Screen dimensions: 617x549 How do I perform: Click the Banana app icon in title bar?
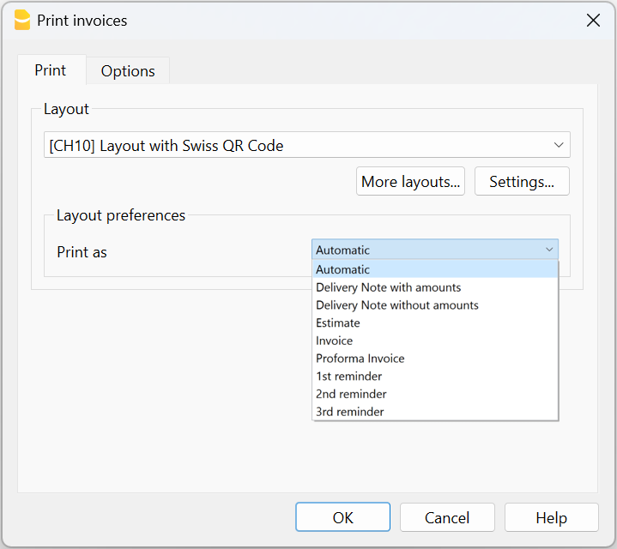[22, 21]
